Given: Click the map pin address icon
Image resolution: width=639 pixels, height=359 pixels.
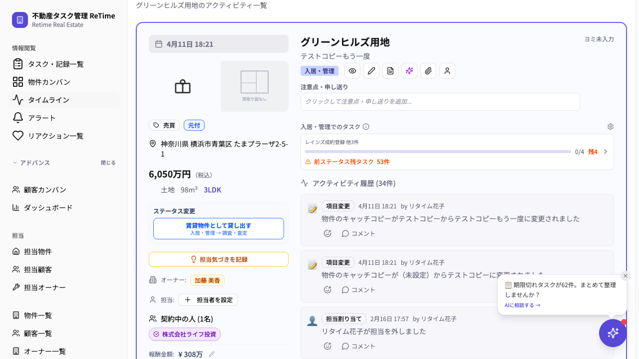Looking at the screenshot, I should 153,144.
